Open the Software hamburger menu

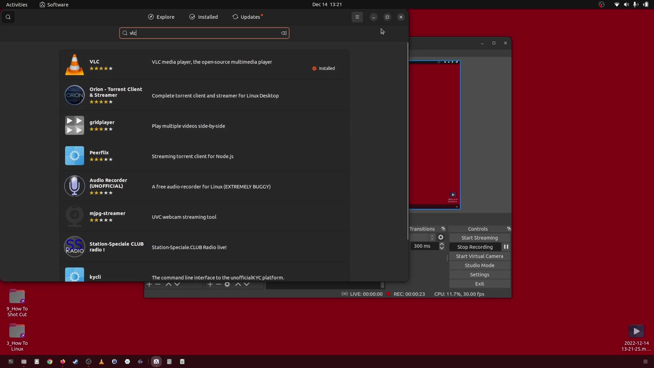357,17
